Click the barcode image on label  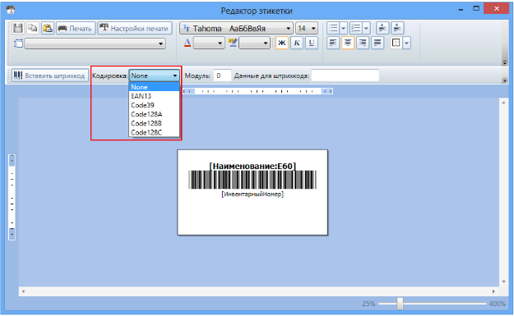tap(252, 180)
